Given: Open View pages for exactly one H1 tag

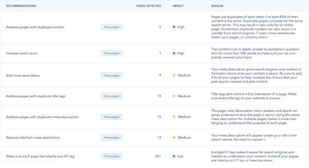Looking at the screenshot, I should 112,156.
